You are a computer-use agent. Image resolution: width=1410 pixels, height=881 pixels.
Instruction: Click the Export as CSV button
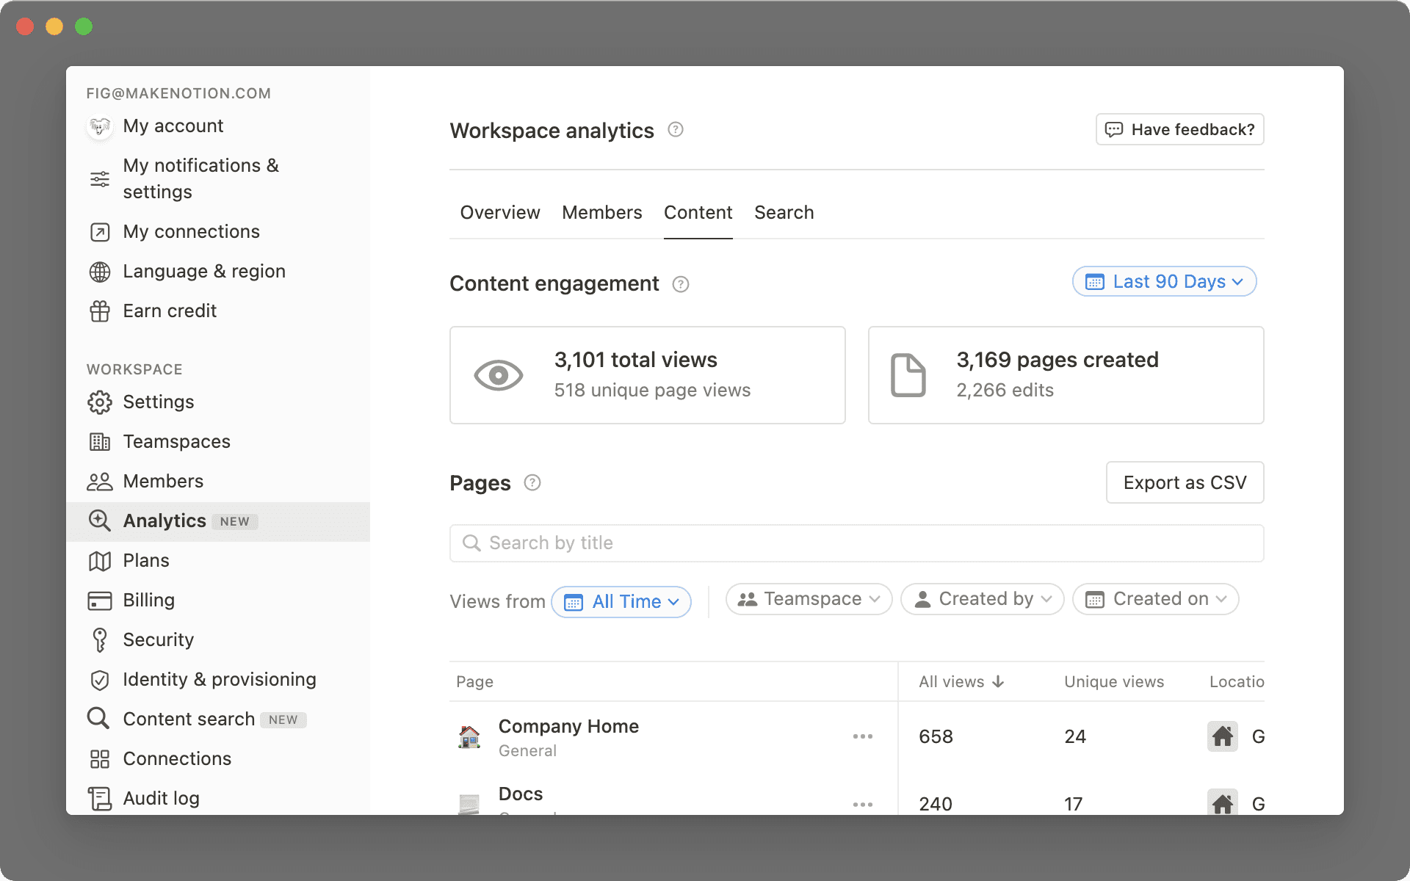click(1185, 482)
